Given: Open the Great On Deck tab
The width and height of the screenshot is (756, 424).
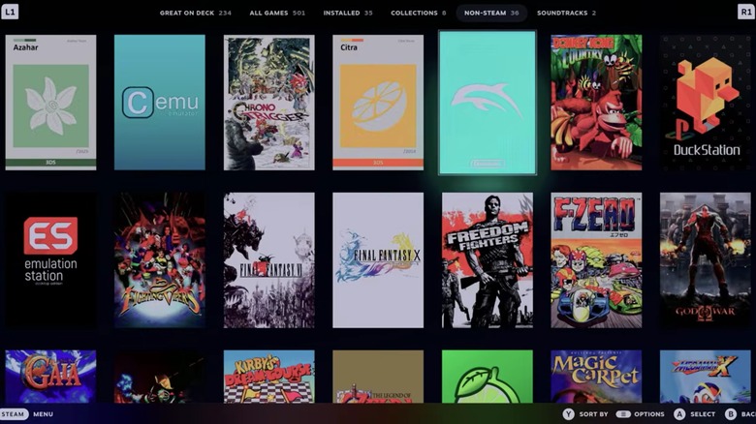Looking at the screenshot, I should coord(195,13).
